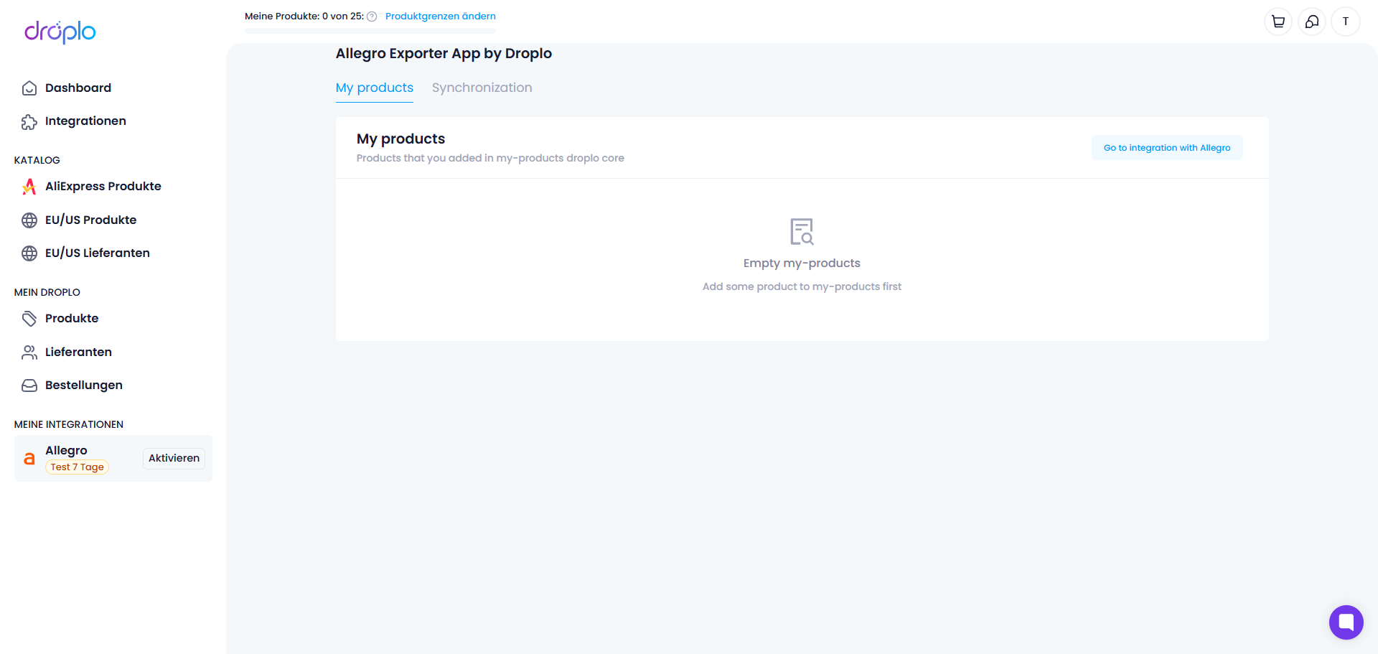Select the Allegro integration entry
Screen dimensions: 1378x654
click(113, 458)
